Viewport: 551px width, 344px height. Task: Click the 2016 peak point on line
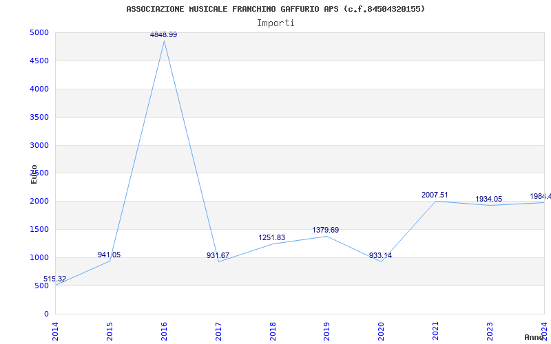(164, 41)
